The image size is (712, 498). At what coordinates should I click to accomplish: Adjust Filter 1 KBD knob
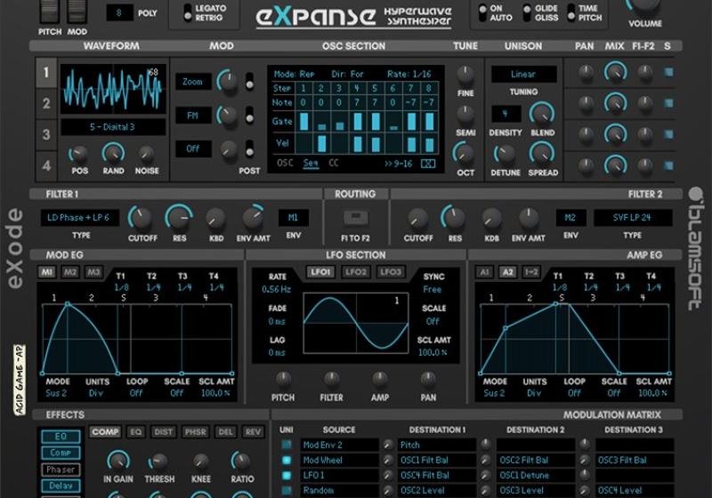tap(215, 219)
